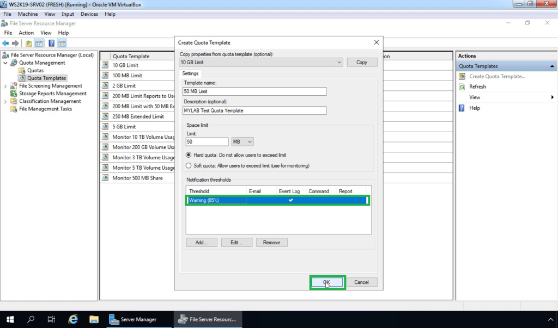Viewport: 558px width, 328px height.
Task: Click the Copy button
Action: click(x=362, y=62)
